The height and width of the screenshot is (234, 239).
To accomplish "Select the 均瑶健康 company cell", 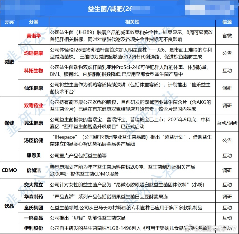I will [x=34, y=53].
